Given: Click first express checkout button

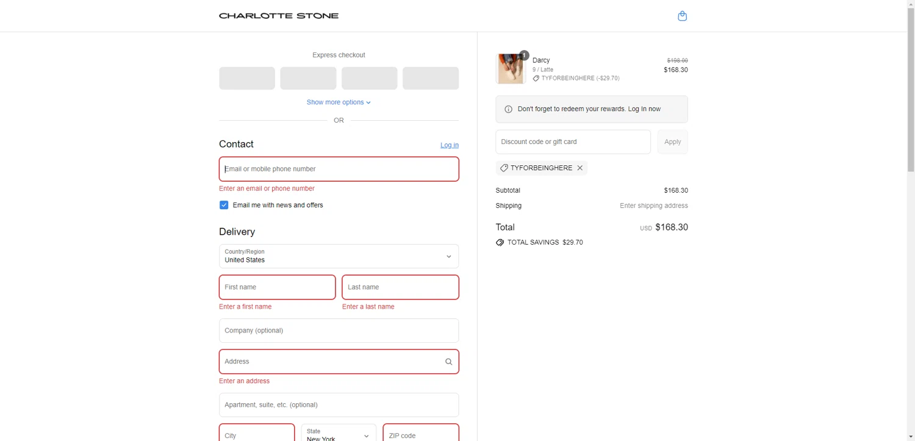Looking at the screenshot, I should (247, 78).
